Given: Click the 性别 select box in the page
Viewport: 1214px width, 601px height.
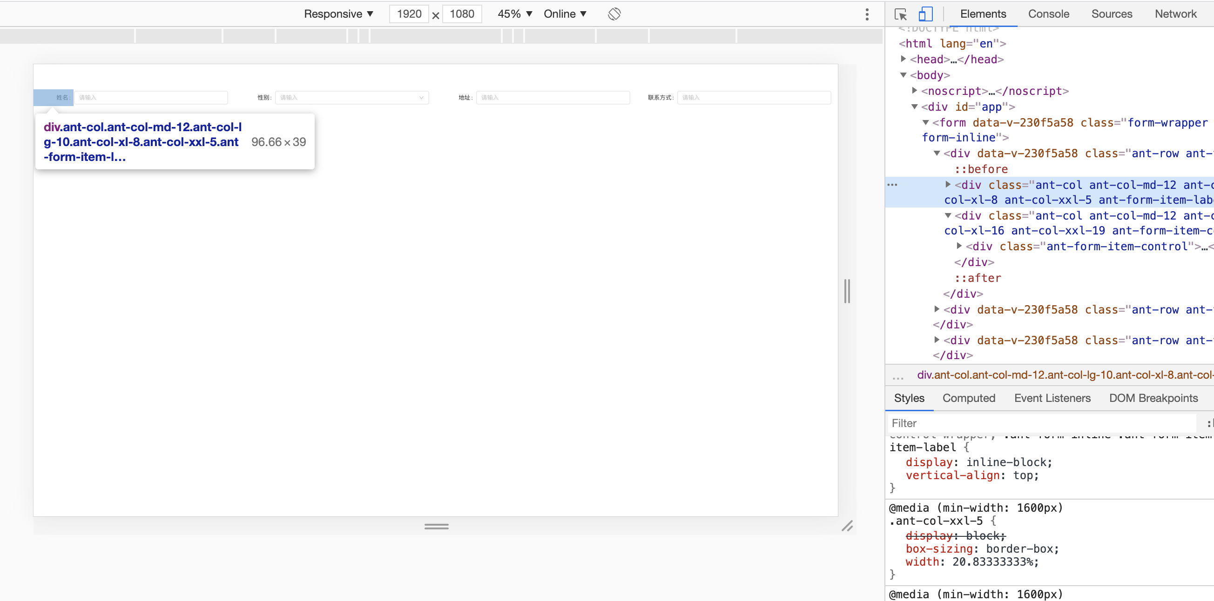Looking at the screenshot, I should point(351,98).
